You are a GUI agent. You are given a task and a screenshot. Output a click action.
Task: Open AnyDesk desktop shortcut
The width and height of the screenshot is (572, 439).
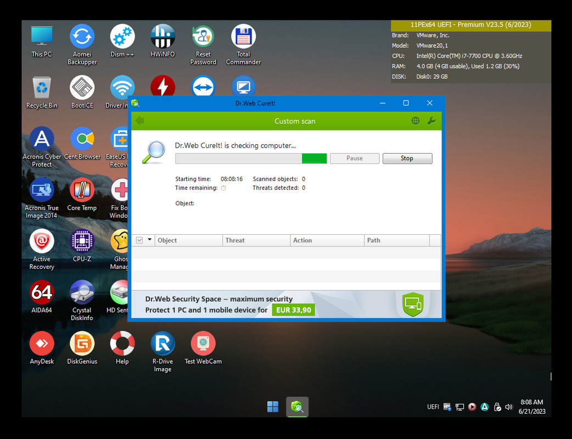coord(42,348)
